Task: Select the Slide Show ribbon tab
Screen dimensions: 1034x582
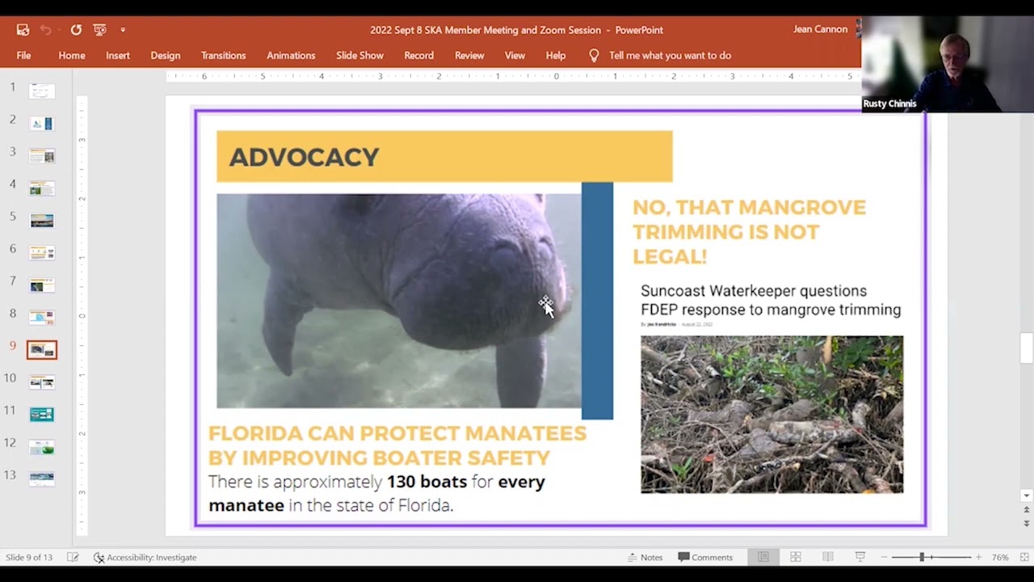Action: pos(360,56)
